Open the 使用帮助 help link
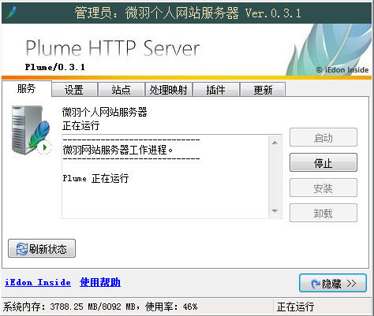The image size is (374, 316). point(100,282)
